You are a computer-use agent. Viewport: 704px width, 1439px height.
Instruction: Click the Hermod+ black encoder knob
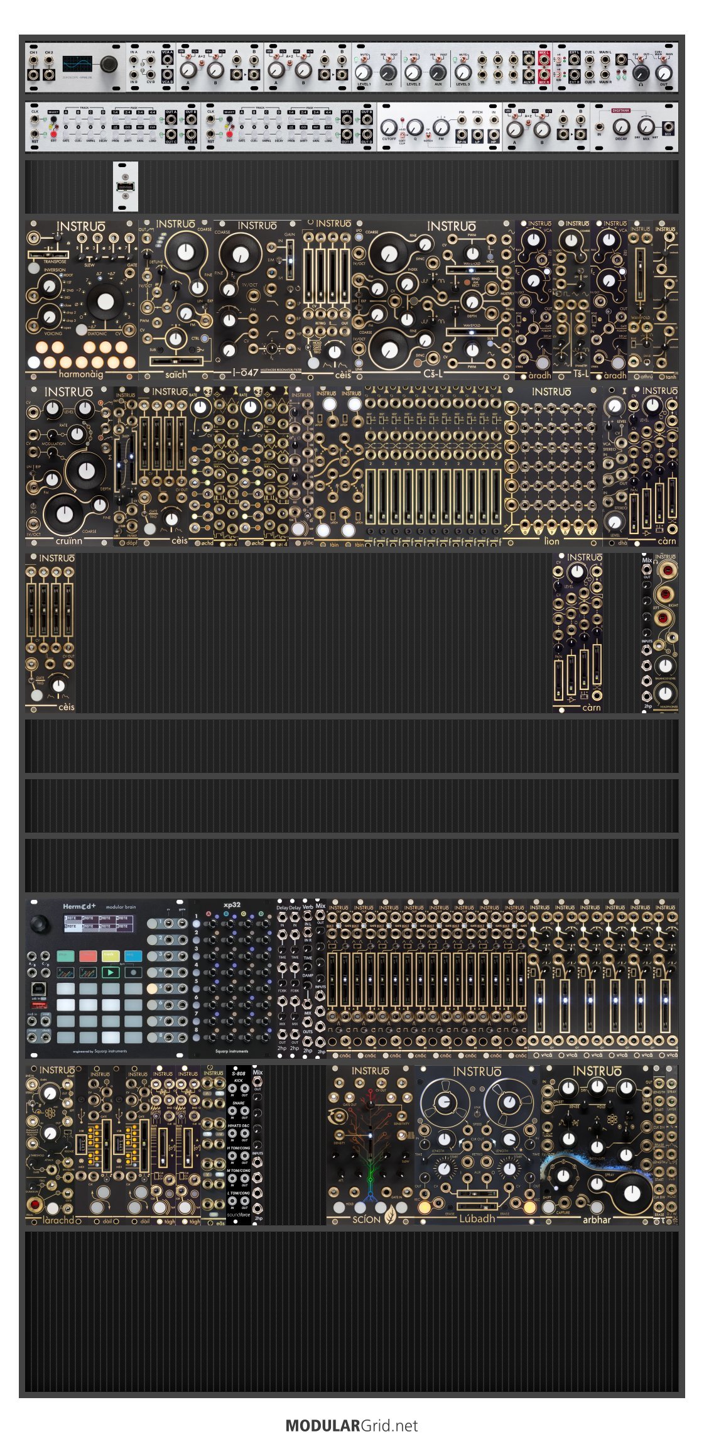[40, 924]
